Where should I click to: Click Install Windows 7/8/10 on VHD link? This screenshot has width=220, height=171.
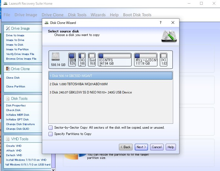(26, 160)
